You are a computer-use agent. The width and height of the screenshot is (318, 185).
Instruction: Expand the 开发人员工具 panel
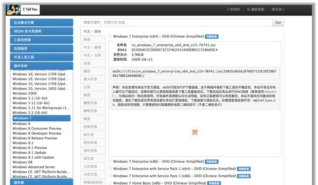click(x=41, y=57)
